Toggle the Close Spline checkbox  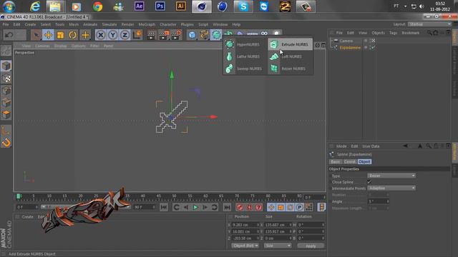point(369,182)
